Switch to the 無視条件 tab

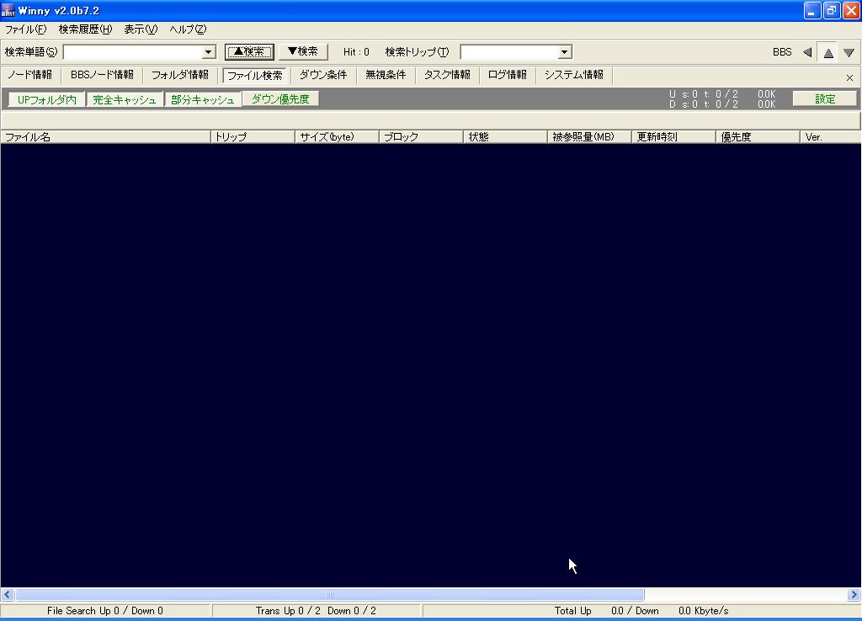tap(386, 75)
